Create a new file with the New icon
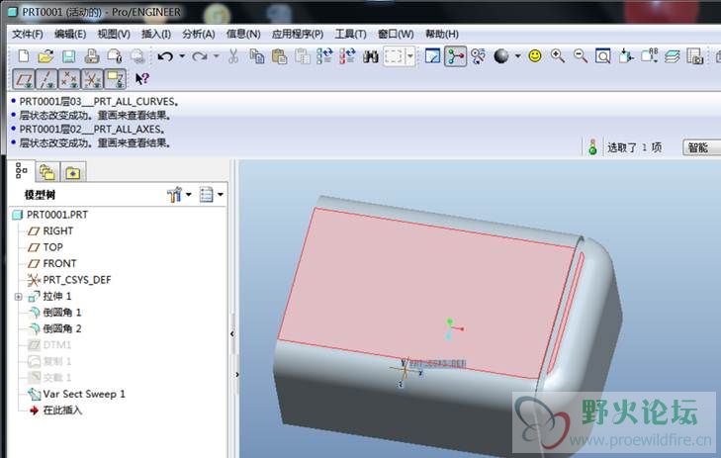Screen dimensions: 721x458 23,56
